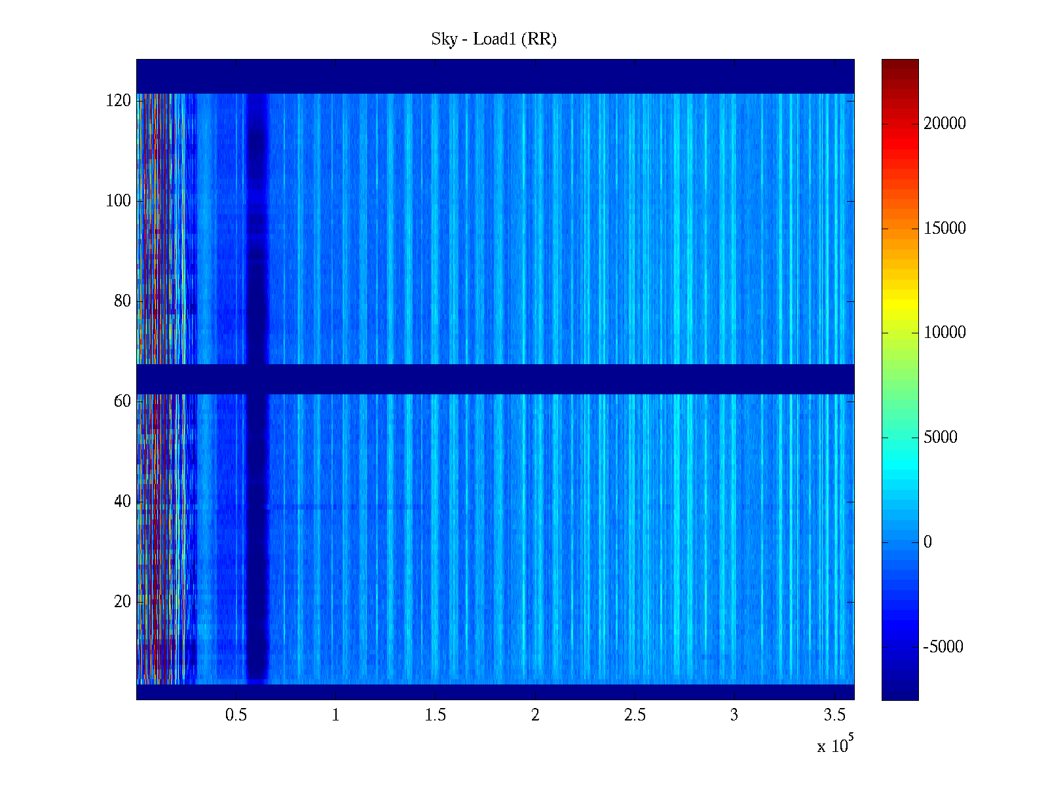
Task: Click the dark blue bottom of the colorbar
Action: pos(899,688)
